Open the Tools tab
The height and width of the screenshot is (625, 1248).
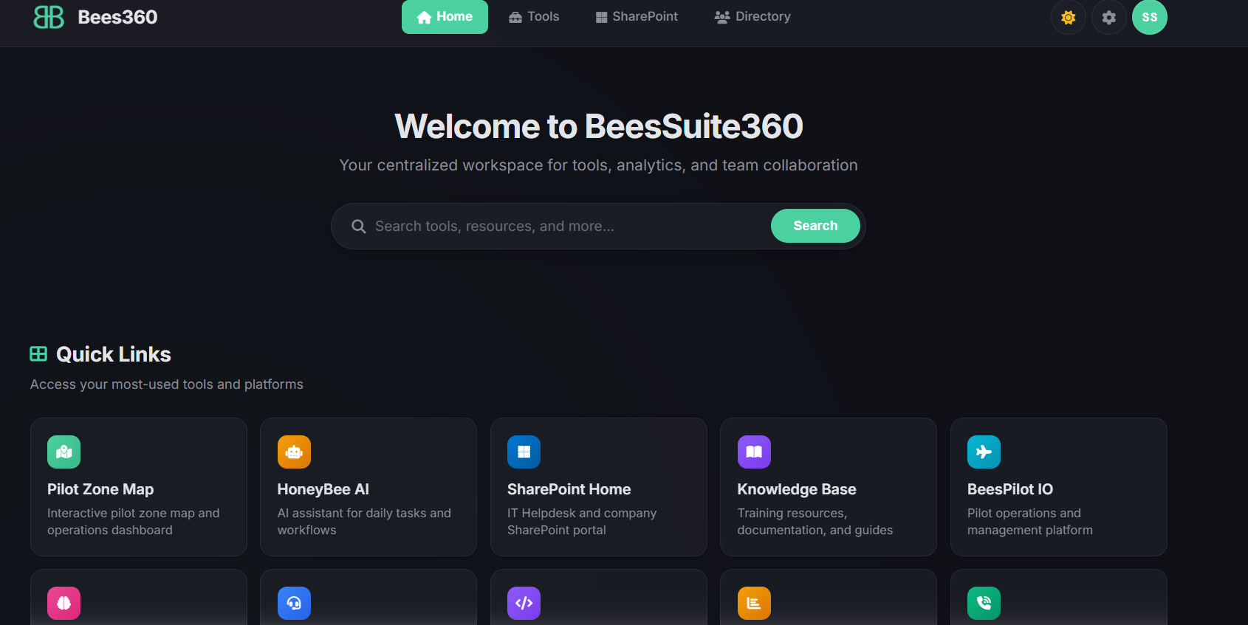point(534,17)
